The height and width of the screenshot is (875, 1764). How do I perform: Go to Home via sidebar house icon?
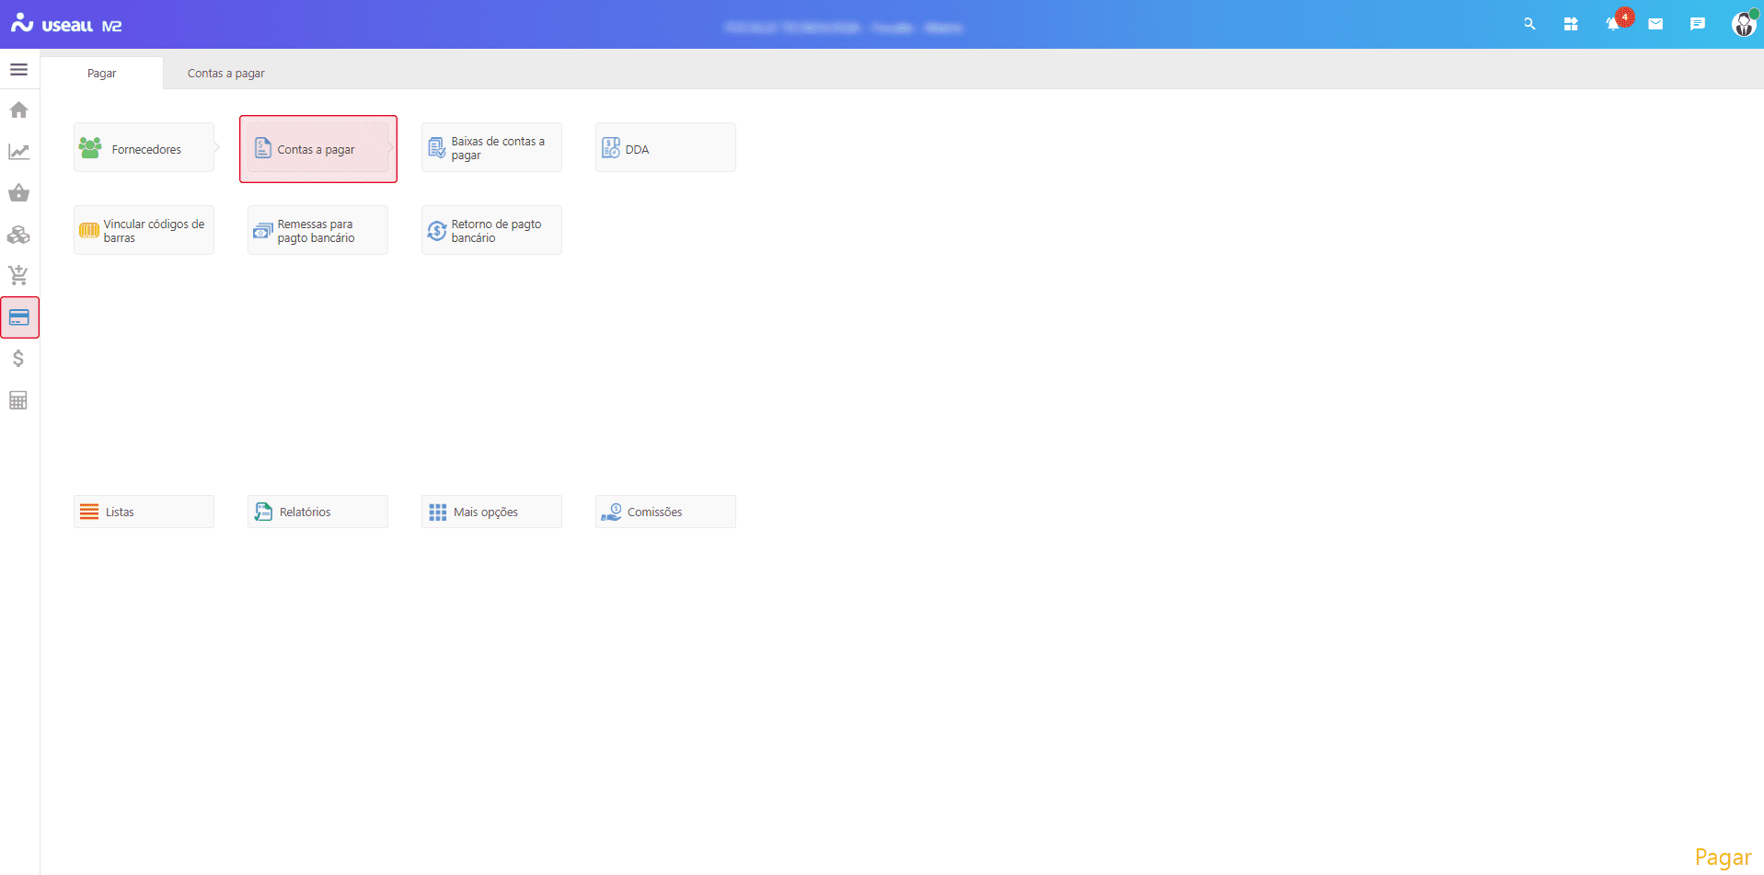click(18, 110)
